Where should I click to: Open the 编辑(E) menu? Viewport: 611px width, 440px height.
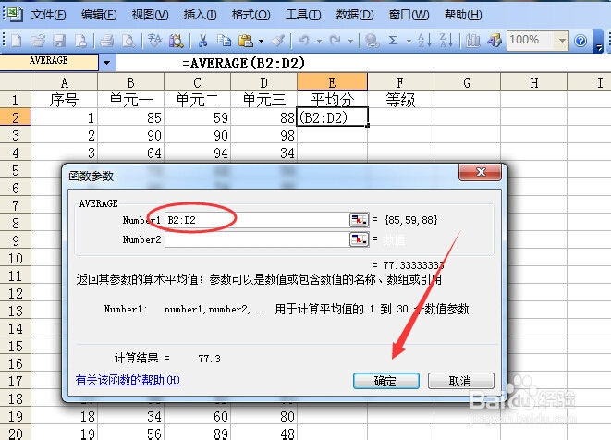click(x=99, y=15)
